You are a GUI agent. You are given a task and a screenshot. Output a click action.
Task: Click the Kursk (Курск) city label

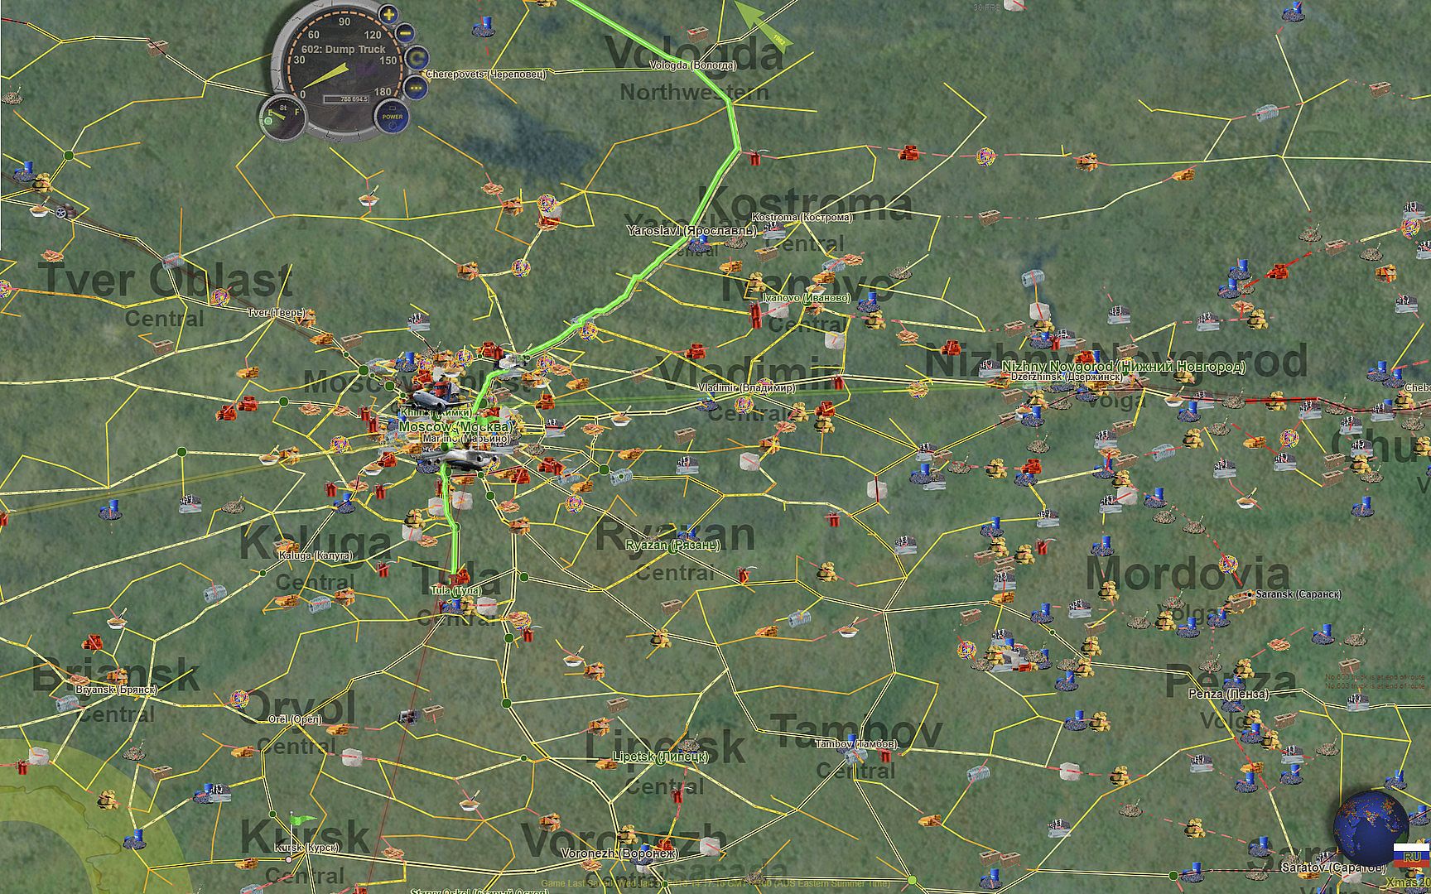click(x=308, y=848)
